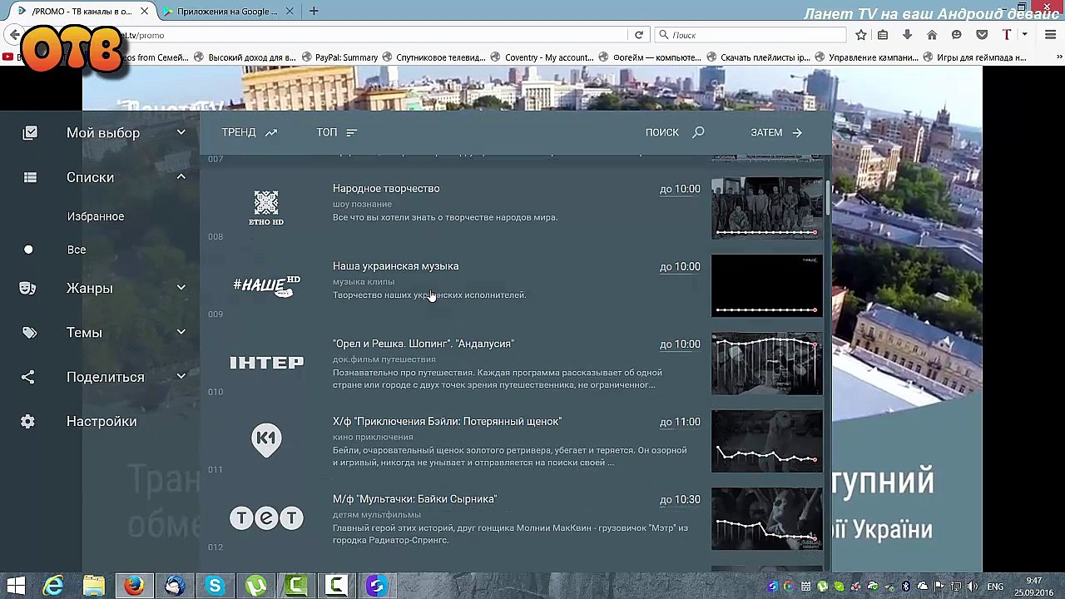Viewport: 1065px width, 599px height.
Task: Launch Internet Explorer from the taskbar
Action: tap(53, 586)
